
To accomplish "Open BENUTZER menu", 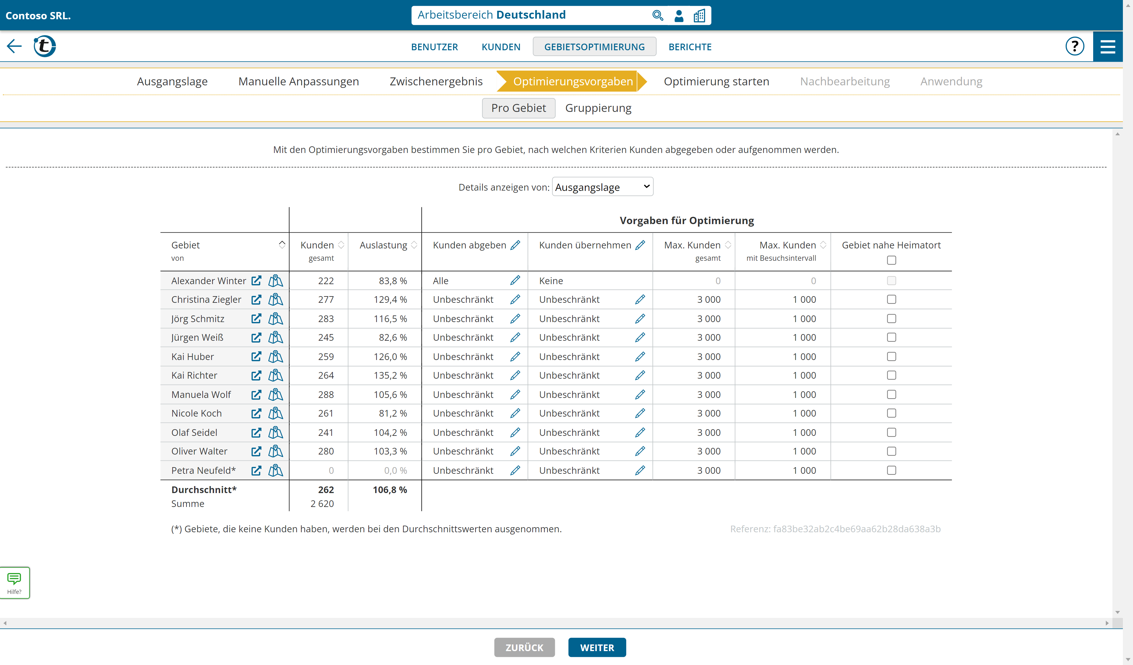I will coord(434,47).
